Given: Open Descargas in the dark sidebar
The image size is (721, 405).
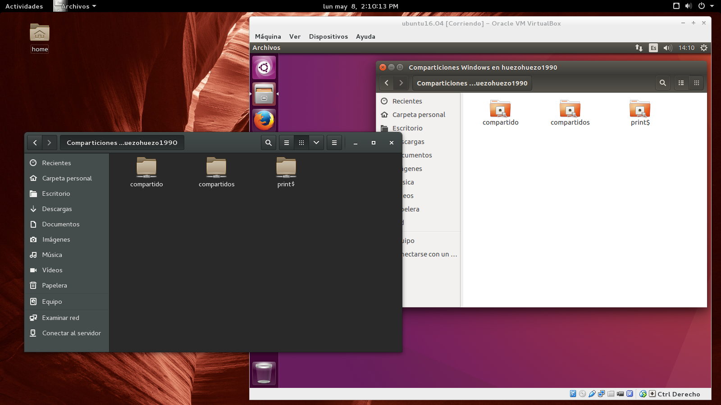Looking at the screenshot, I should [67, 209].
